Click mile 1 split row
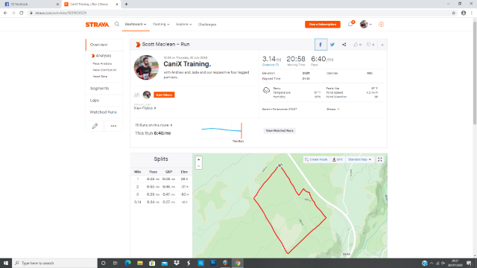This screenshot has height=268, width=477. (161, 179)
